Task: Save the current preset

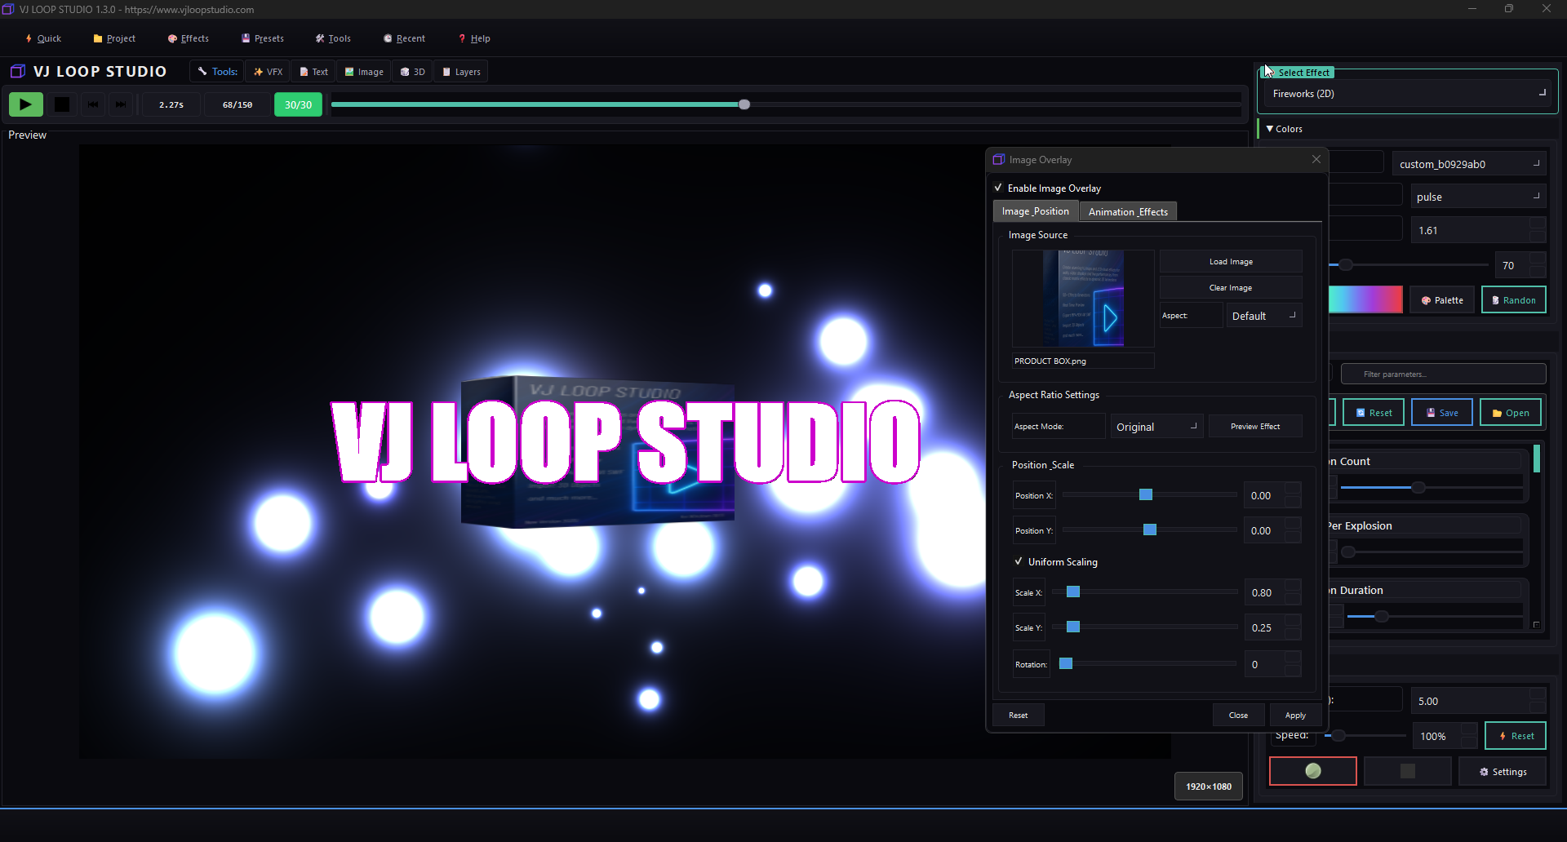Action: click(x=1441, y=412)
